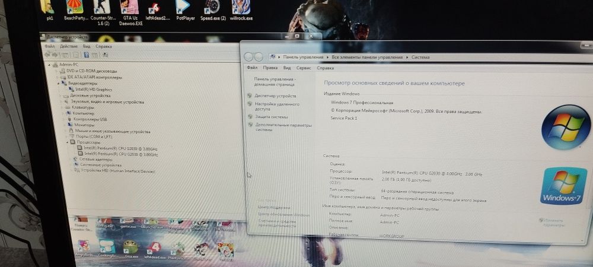Click Изменить параметры link near computer name

[554, 223]
